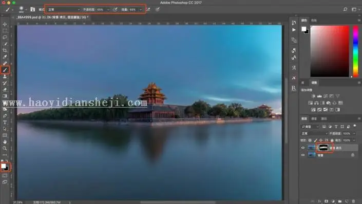Open the workspace switcher at top right
This screenshot has height=204, width=362.
354,9
